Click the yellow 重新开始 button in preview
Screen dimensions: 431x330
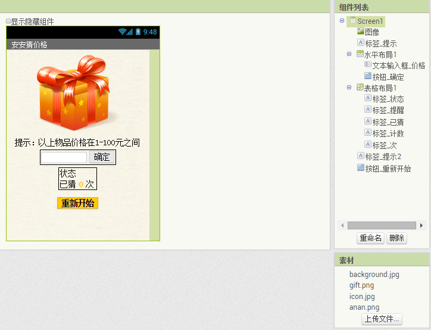(77, 203)
